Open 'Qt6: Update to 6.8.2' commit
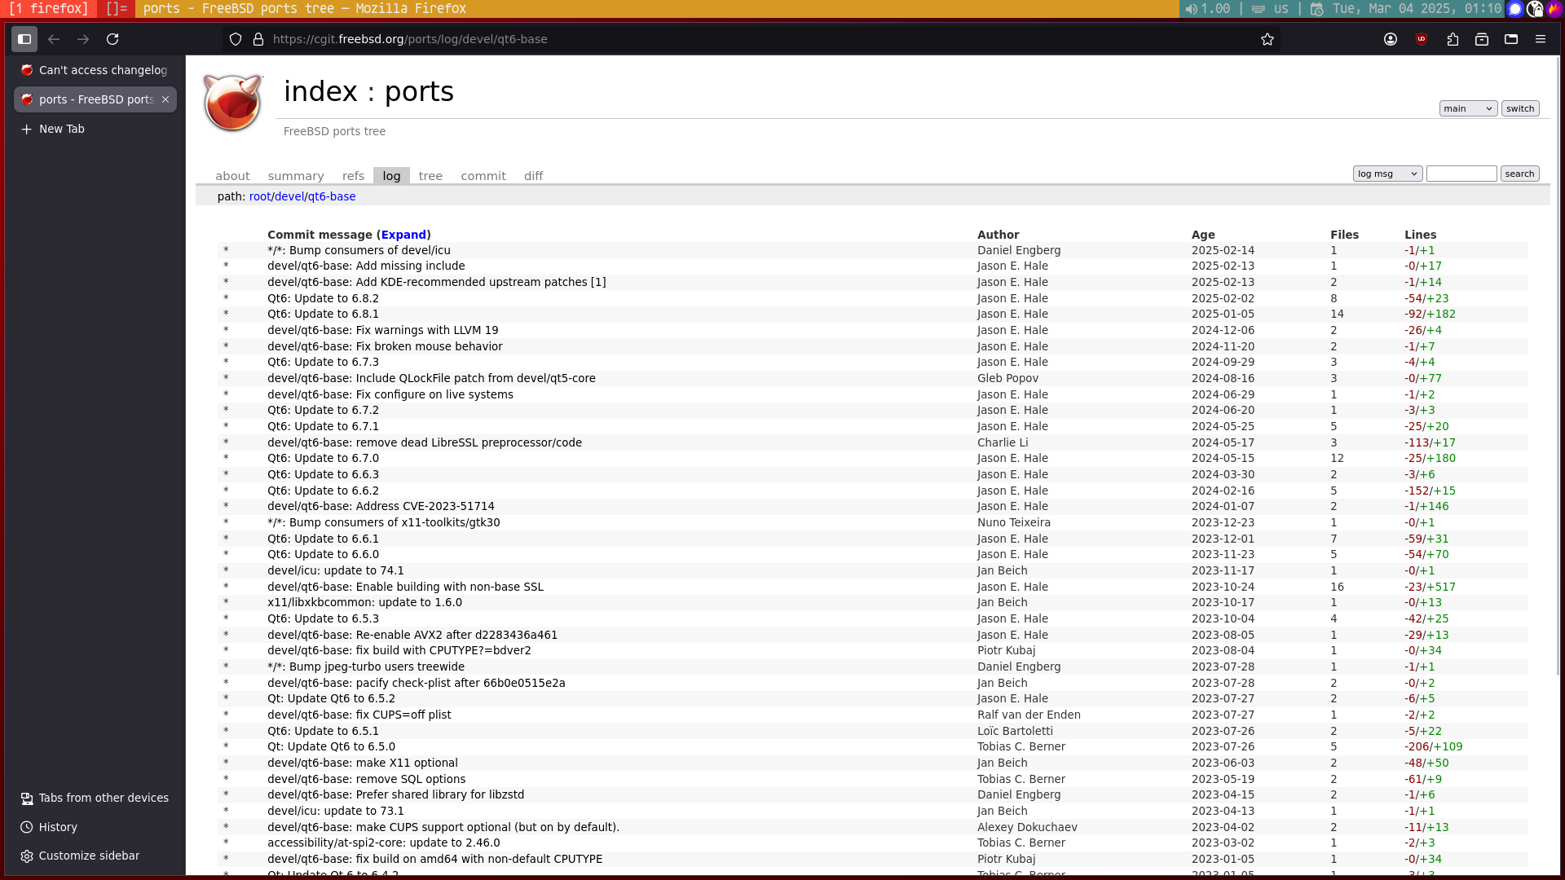Image resolution: width=1565 pixels, height=880 pixels. click(x=323, y=298)
